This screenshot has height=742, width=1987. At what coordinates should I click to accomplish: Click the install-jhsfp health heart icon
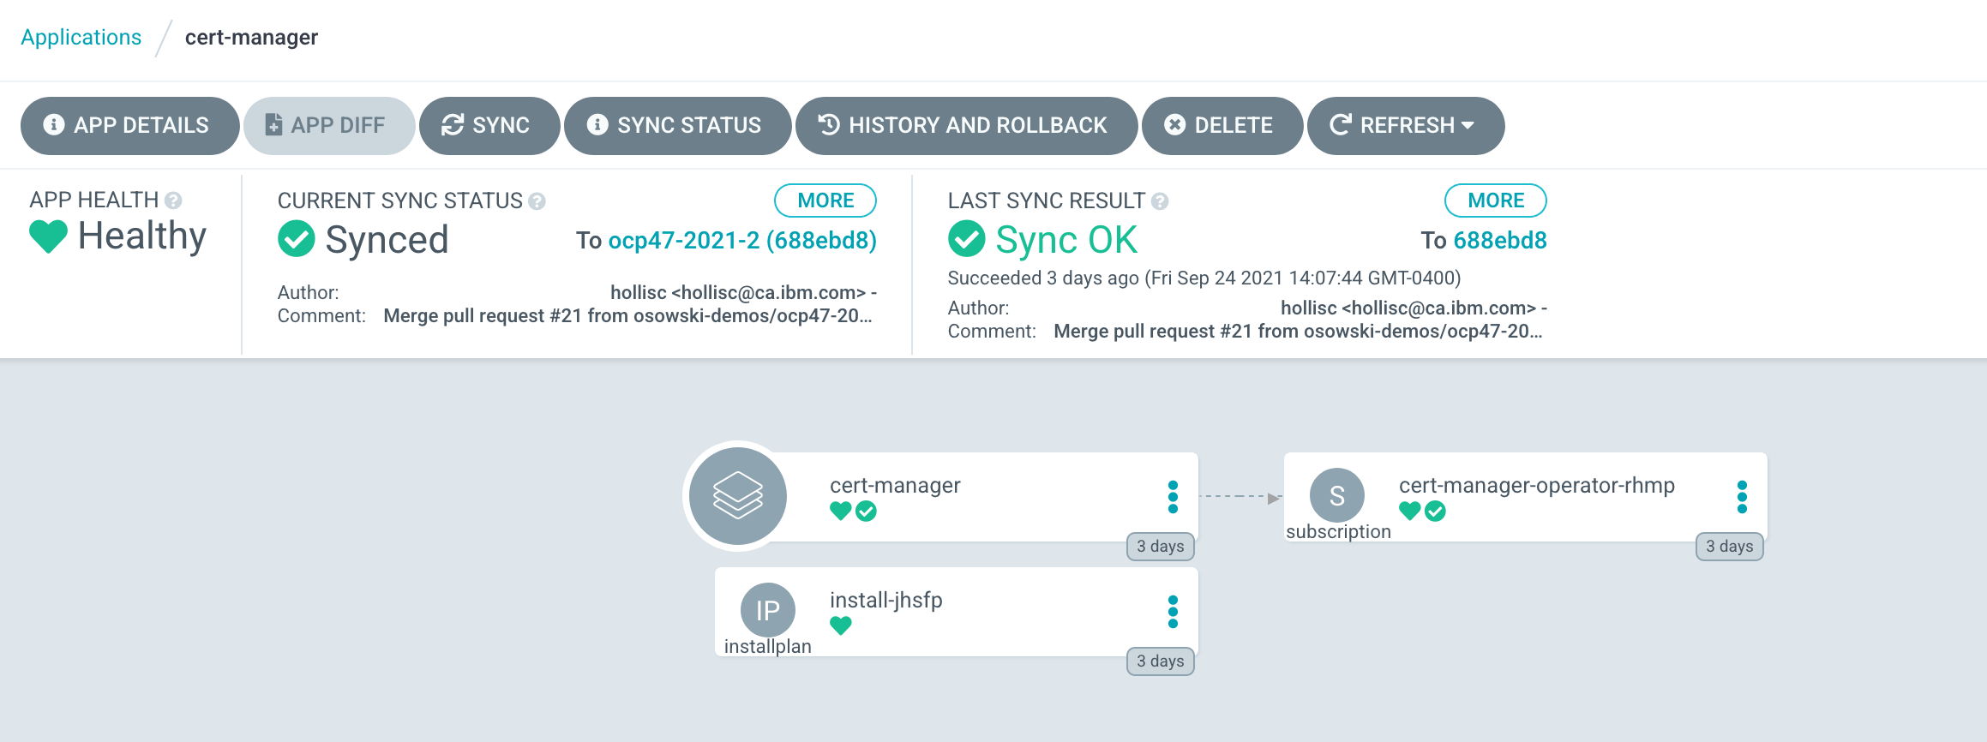point(841,626)
